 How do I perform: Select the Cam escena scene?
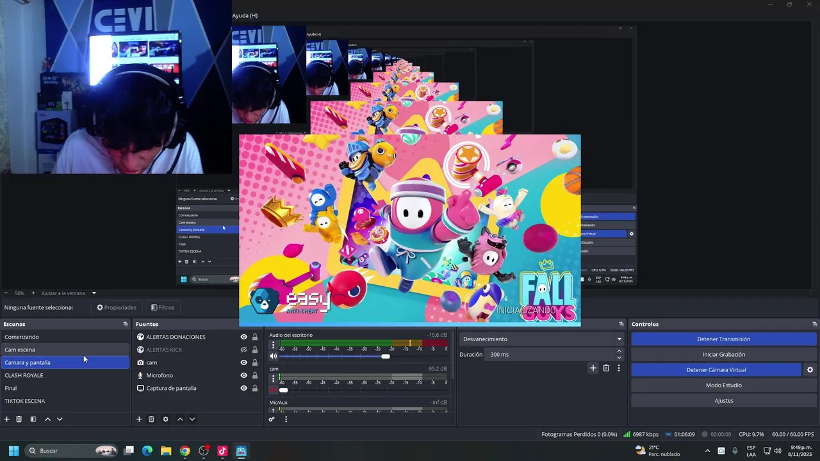(65, 350)
